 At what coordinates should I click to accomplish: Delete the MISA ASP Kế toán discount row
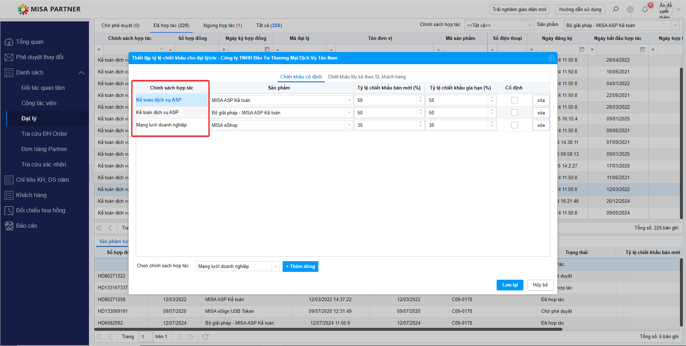click(541, 100)
